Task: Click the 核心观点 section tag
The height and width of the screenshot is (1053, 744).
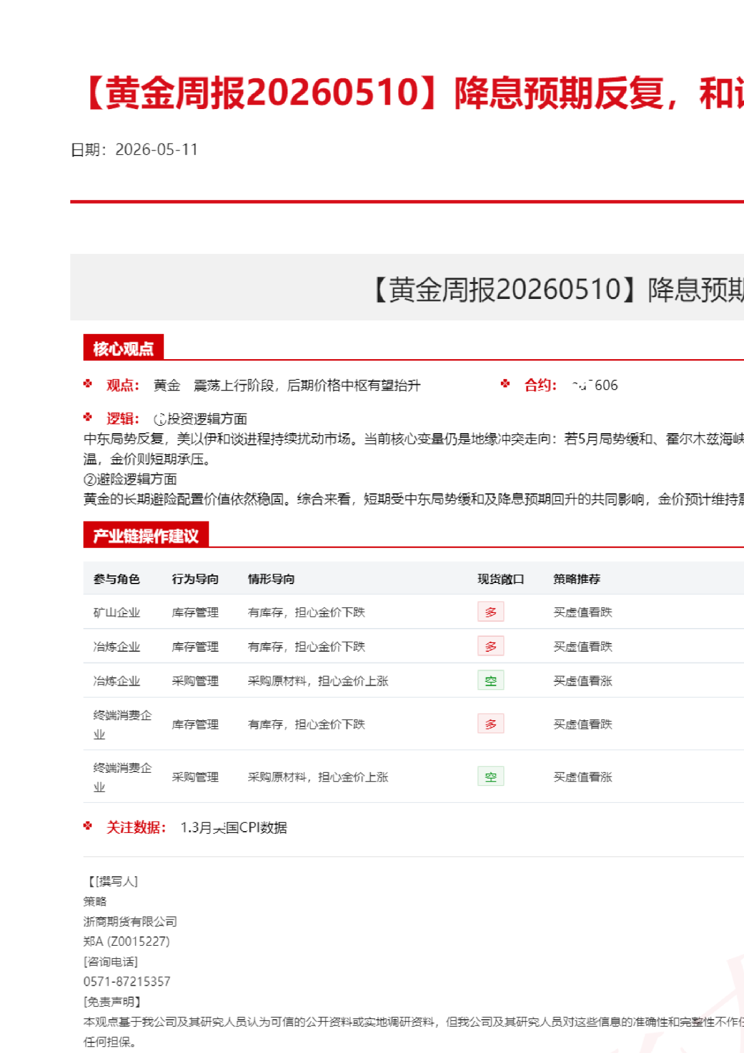Action: 123,348
